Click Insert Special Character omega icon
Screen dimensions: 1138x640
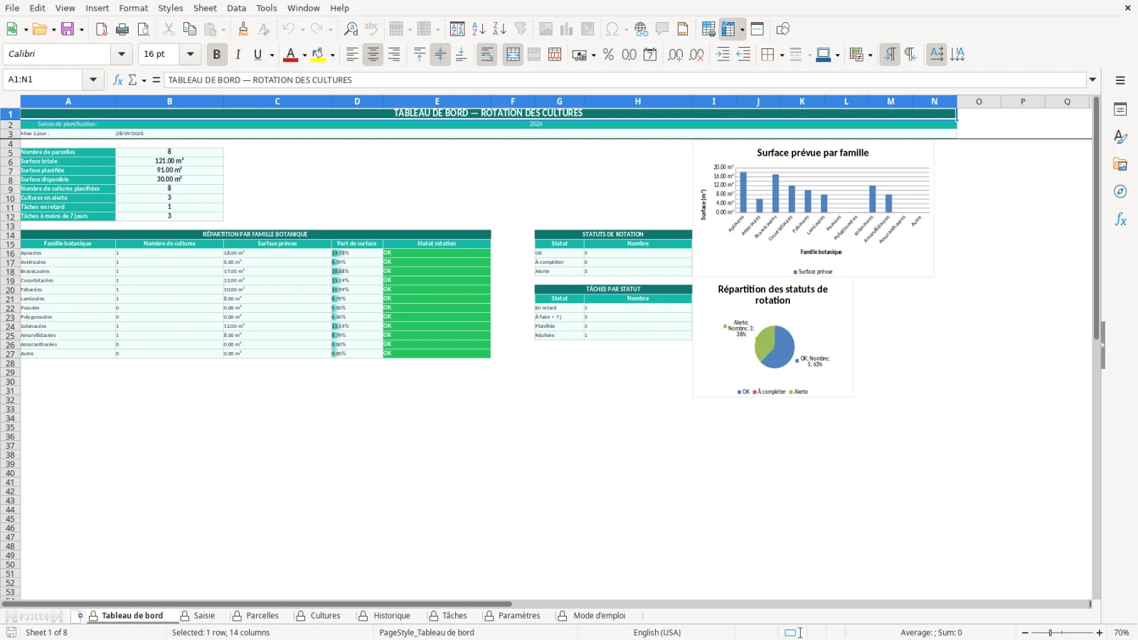click(x=612, y=29)
